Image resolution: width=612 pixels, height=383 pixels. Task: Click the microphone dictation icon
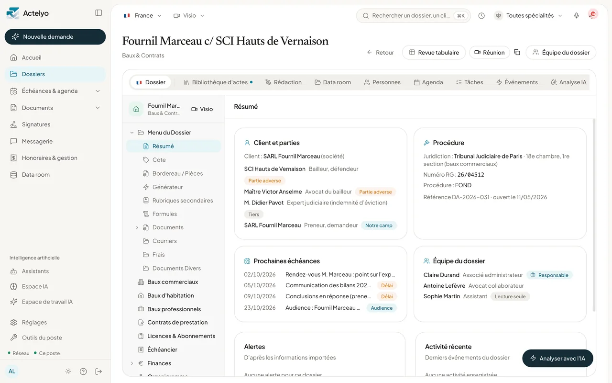click(x=577, y=16)
